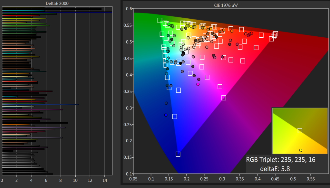Click the green primary target square
This screenshot has height=188, width=330.
[160, 20]
